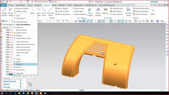
Task: Open the Filter submenu
Action: (x=25, y=55)
